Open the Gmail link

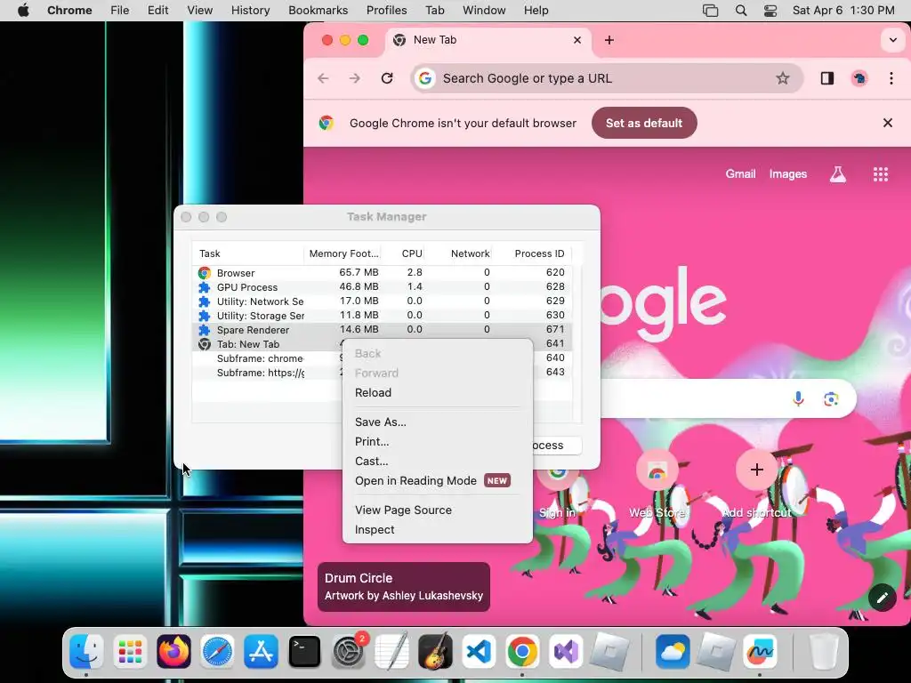740,174
